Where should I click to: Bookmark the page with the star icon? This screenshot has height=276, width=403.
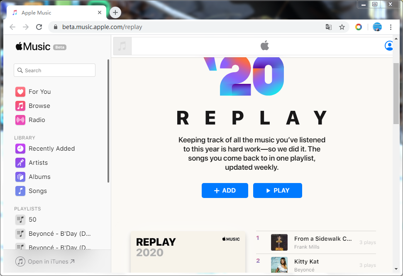[342, 27]
